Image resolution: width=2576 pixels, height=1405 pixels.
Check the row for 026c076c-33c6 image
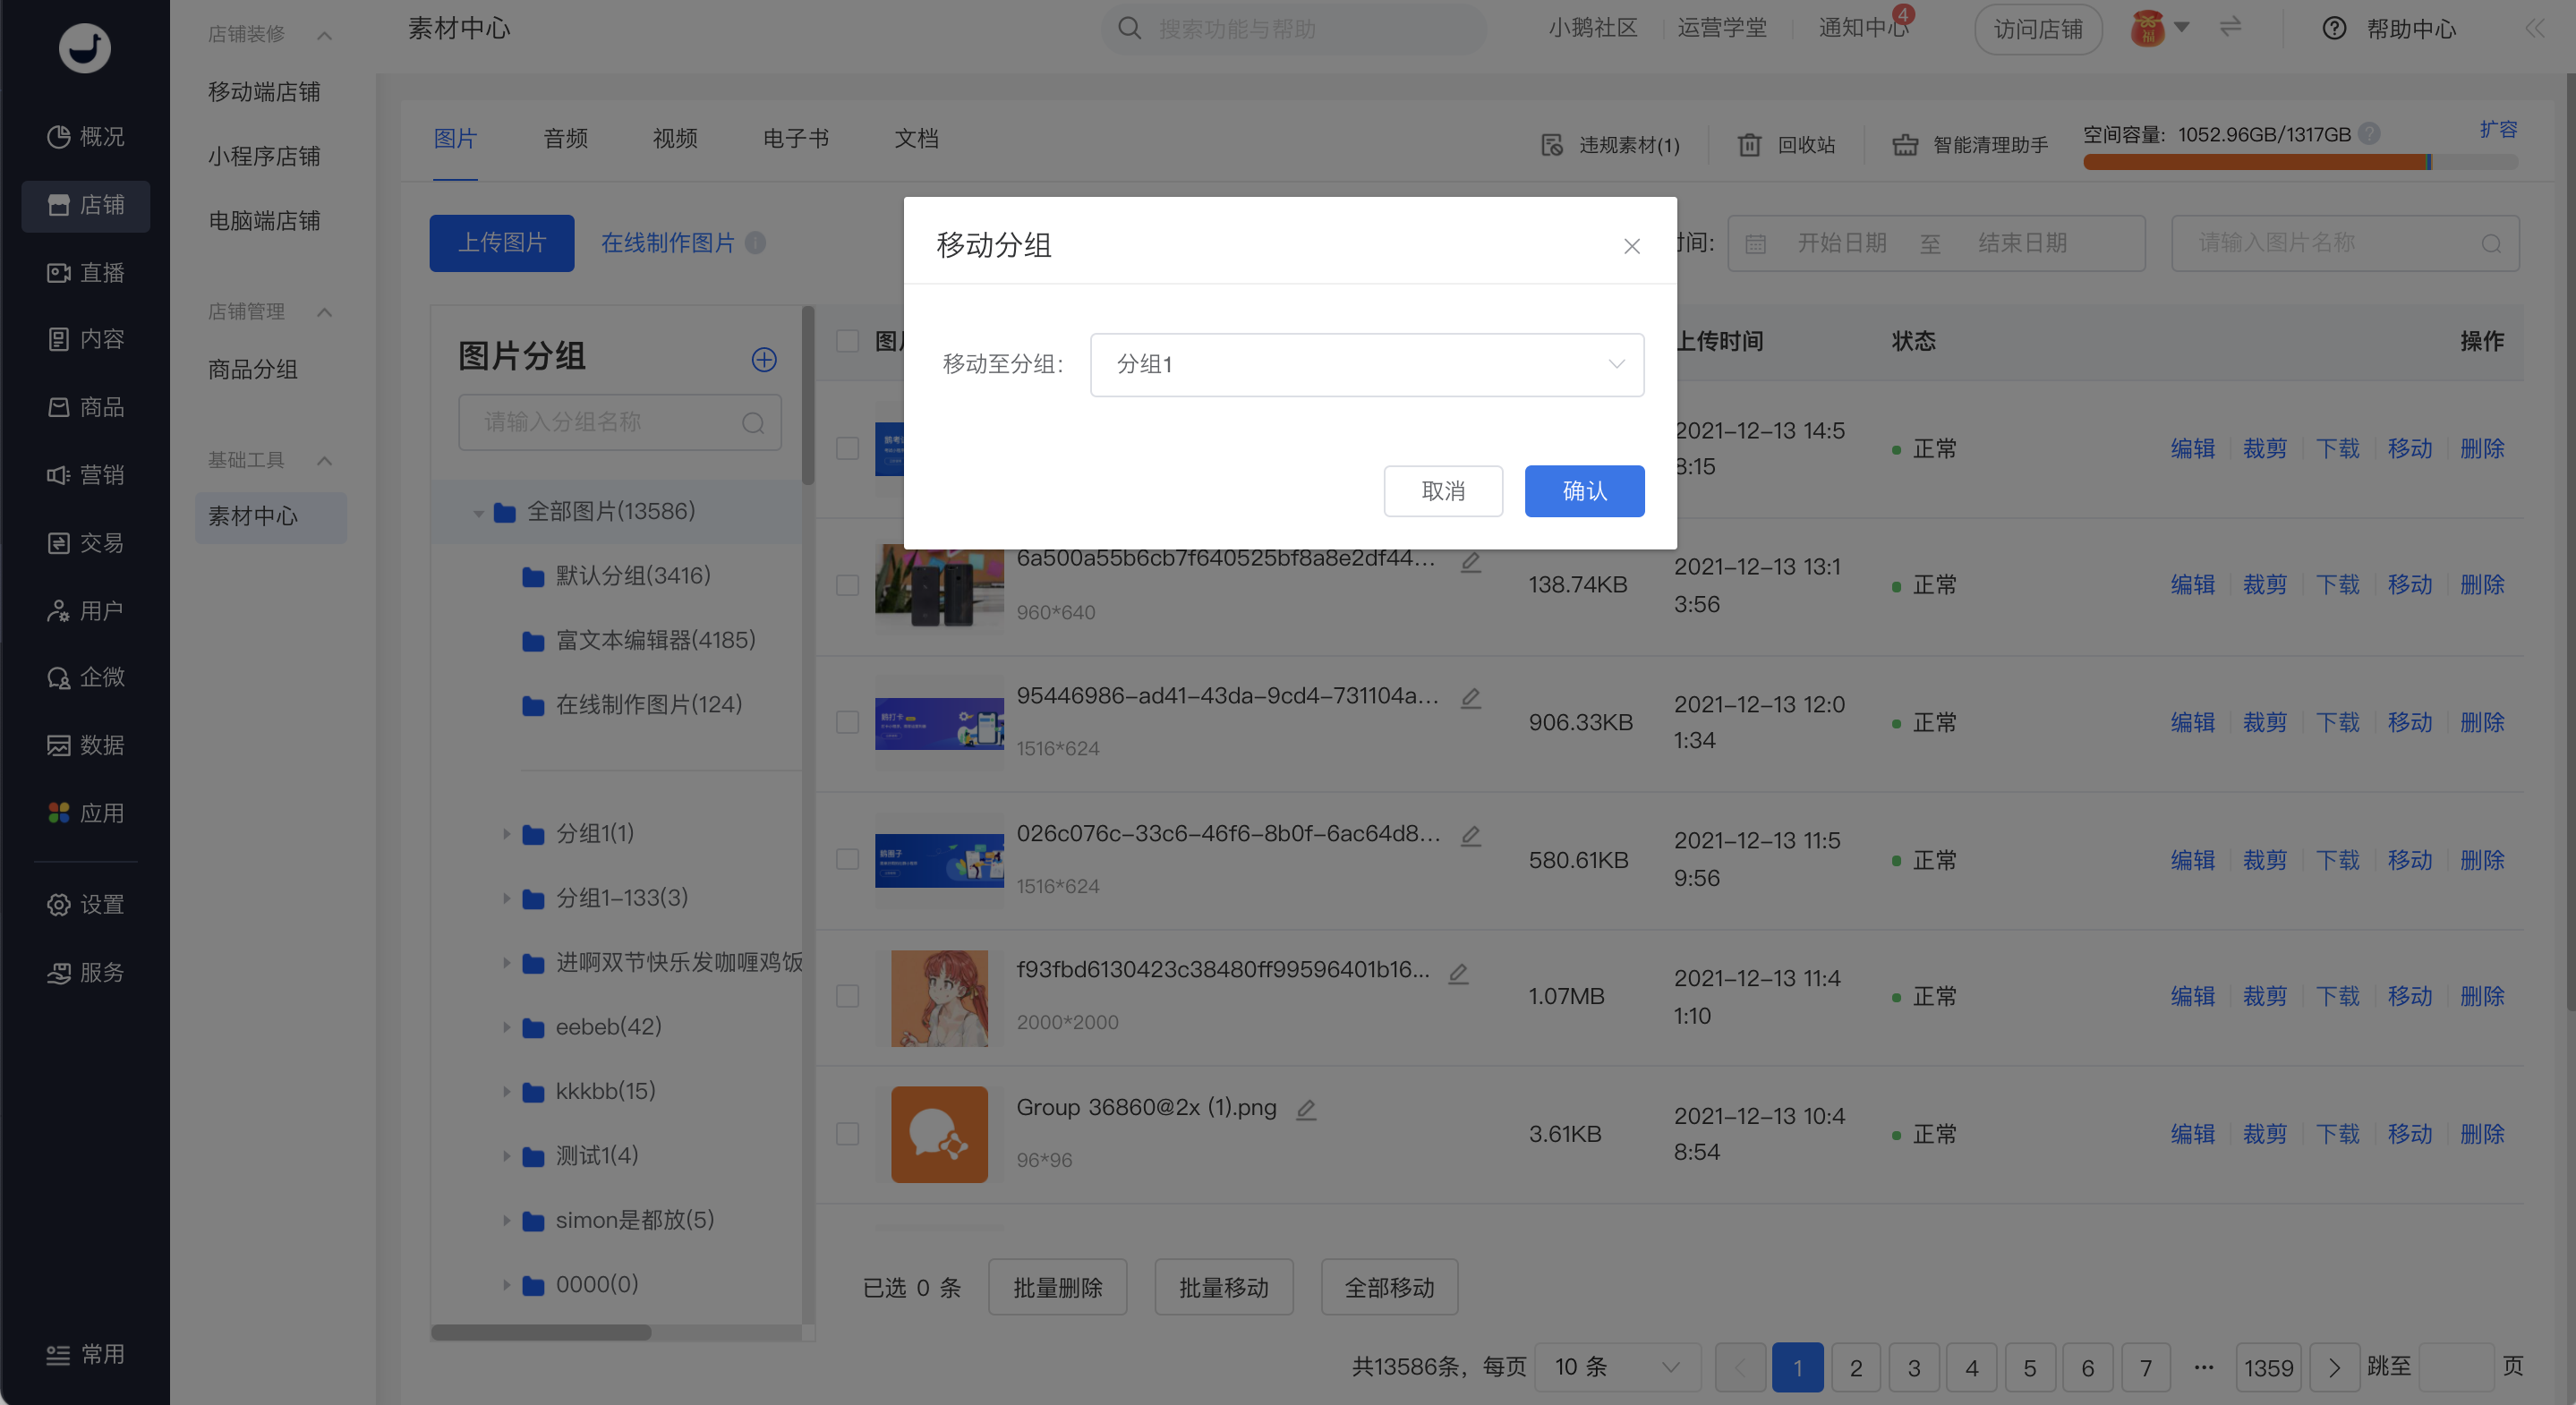coord(847,859)
